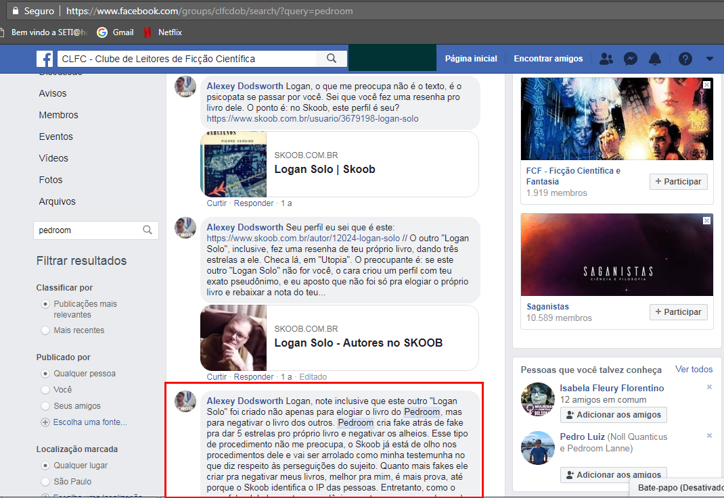Expand the account dropdown arrow
The image size is (724, 498).
(x=710, y=59)
